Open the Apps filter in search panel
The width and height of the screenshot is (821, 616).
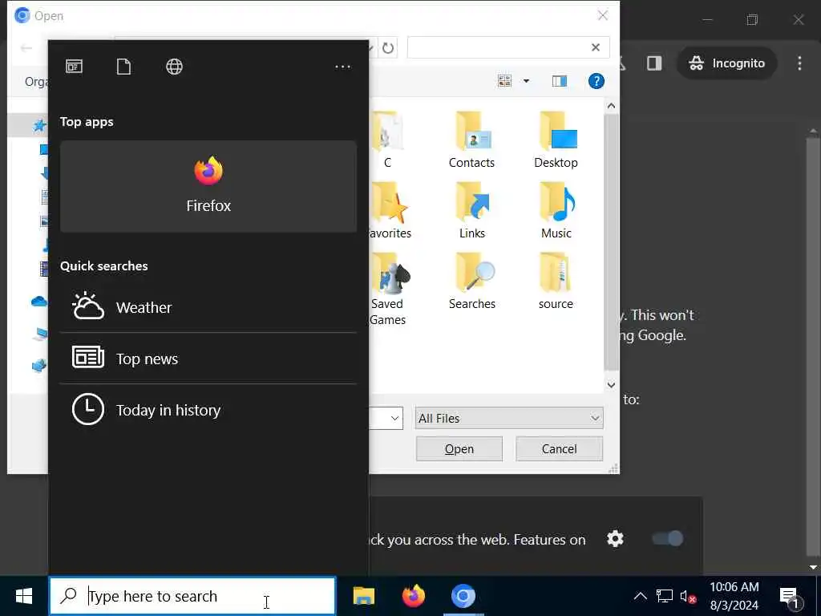74,67
